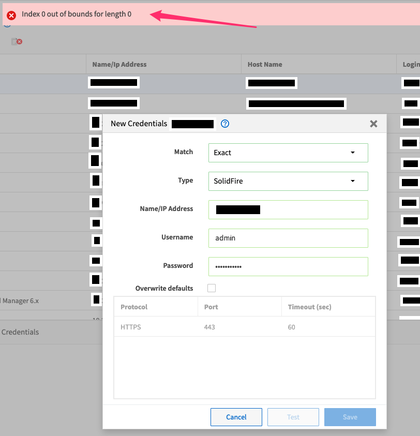Select the 443 port value cell
Viewport: 420px width, 436px height.
[209, 327]
